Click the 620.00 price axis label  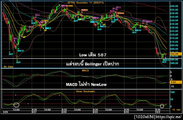point(174,35)
